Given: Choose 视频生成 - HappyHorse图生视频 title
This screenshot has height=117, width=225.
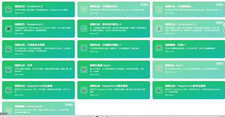Looking at the screenshot, I should 109,86.
